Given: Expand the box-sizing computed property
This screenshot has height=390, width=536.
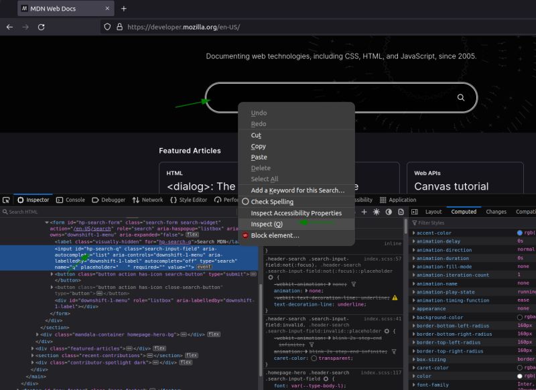Looking at the screenshot, I should [x=413, y=360].
